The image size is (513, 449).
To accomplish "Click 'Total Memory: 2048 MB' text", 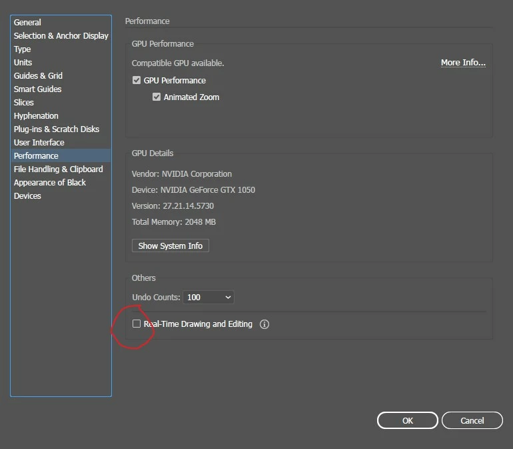I will [174, 222].
